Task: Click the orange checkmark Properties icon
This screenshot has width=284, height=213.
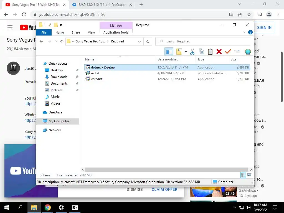Action: [x=228, y=52]
